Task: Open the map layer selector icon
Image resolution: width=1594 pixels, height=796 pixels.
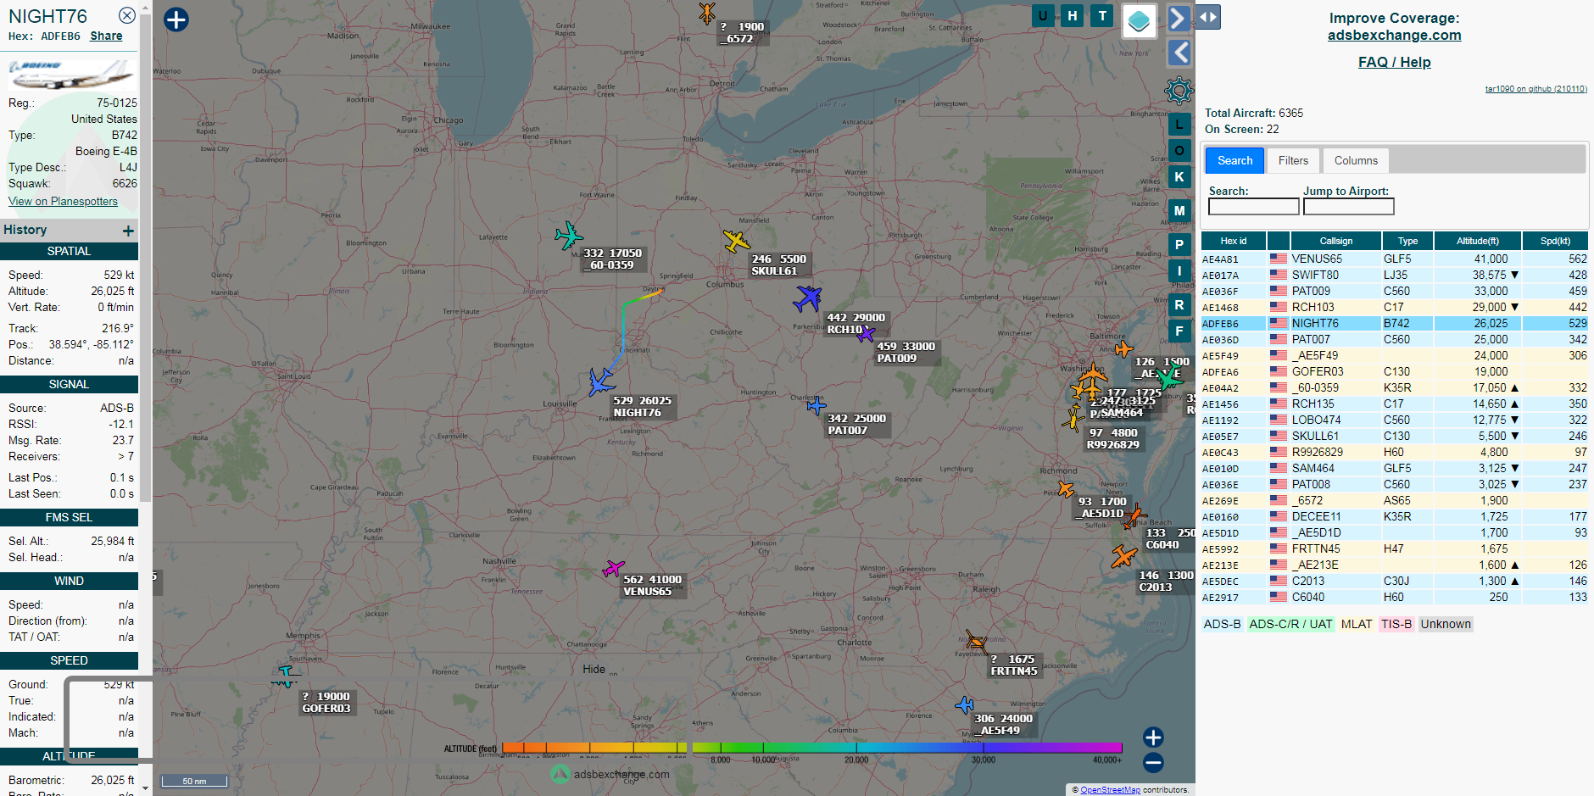Action: tap(1140, 20)
